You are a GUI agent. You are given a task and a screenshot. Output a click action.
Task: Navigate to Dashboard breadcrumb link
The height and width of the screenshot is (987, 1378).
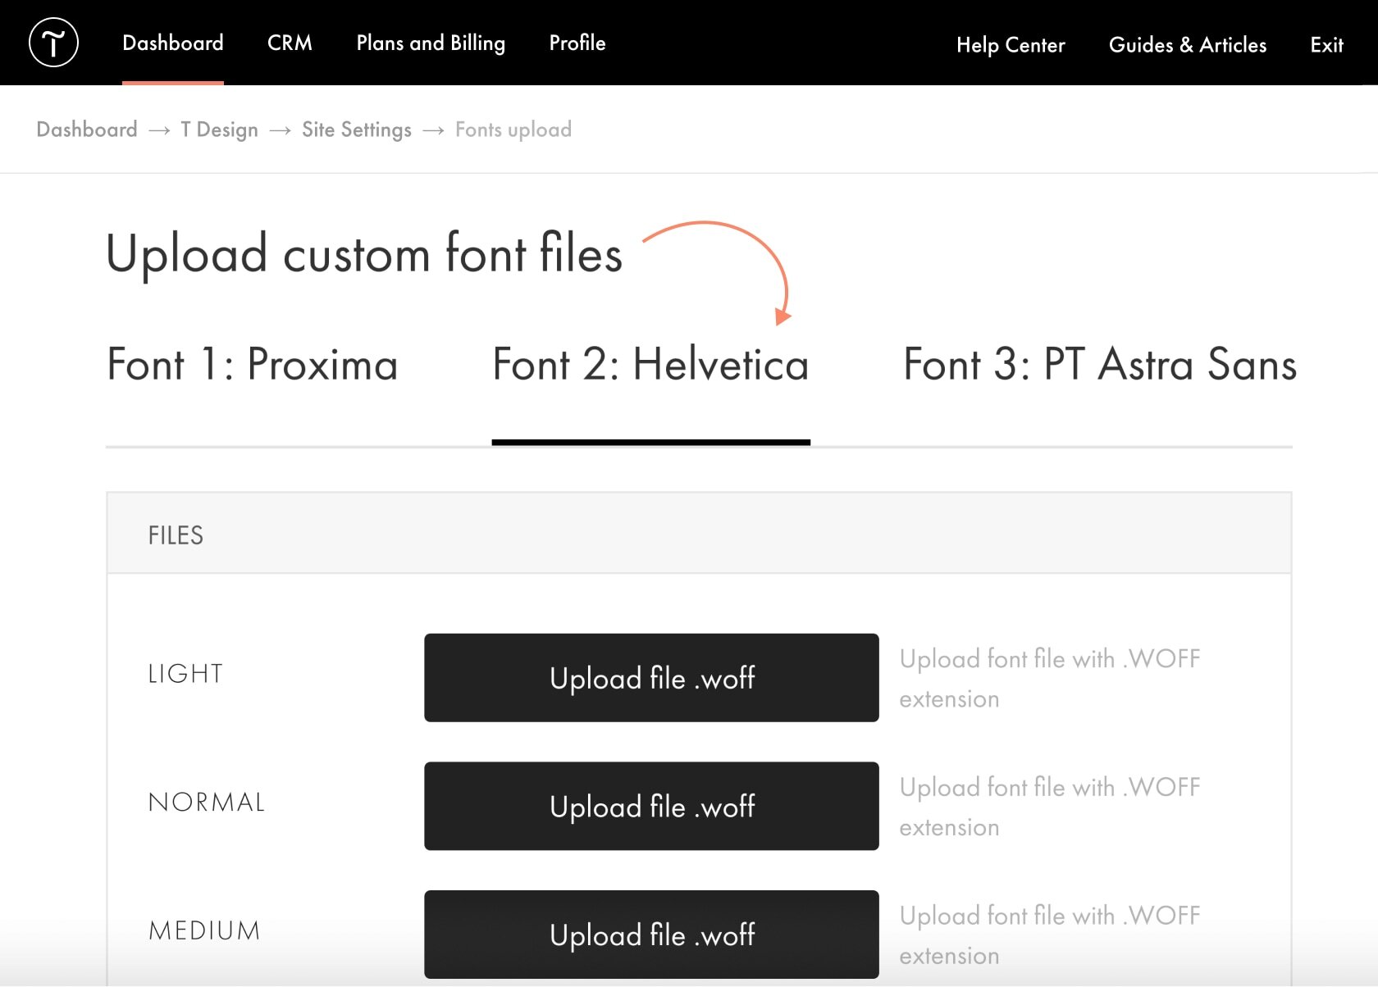pyautogui.click(x=87, y=130)
